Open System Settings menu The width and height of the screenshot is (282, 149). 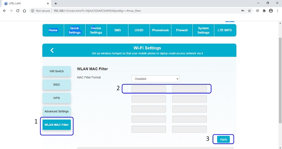[x=203, y=30]
